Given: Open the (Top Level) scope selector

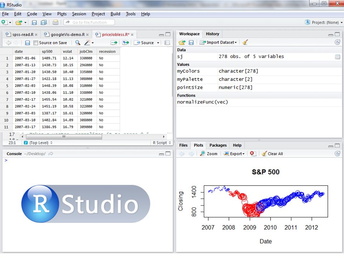Looking at the screenshot, I should pos(38,143).
